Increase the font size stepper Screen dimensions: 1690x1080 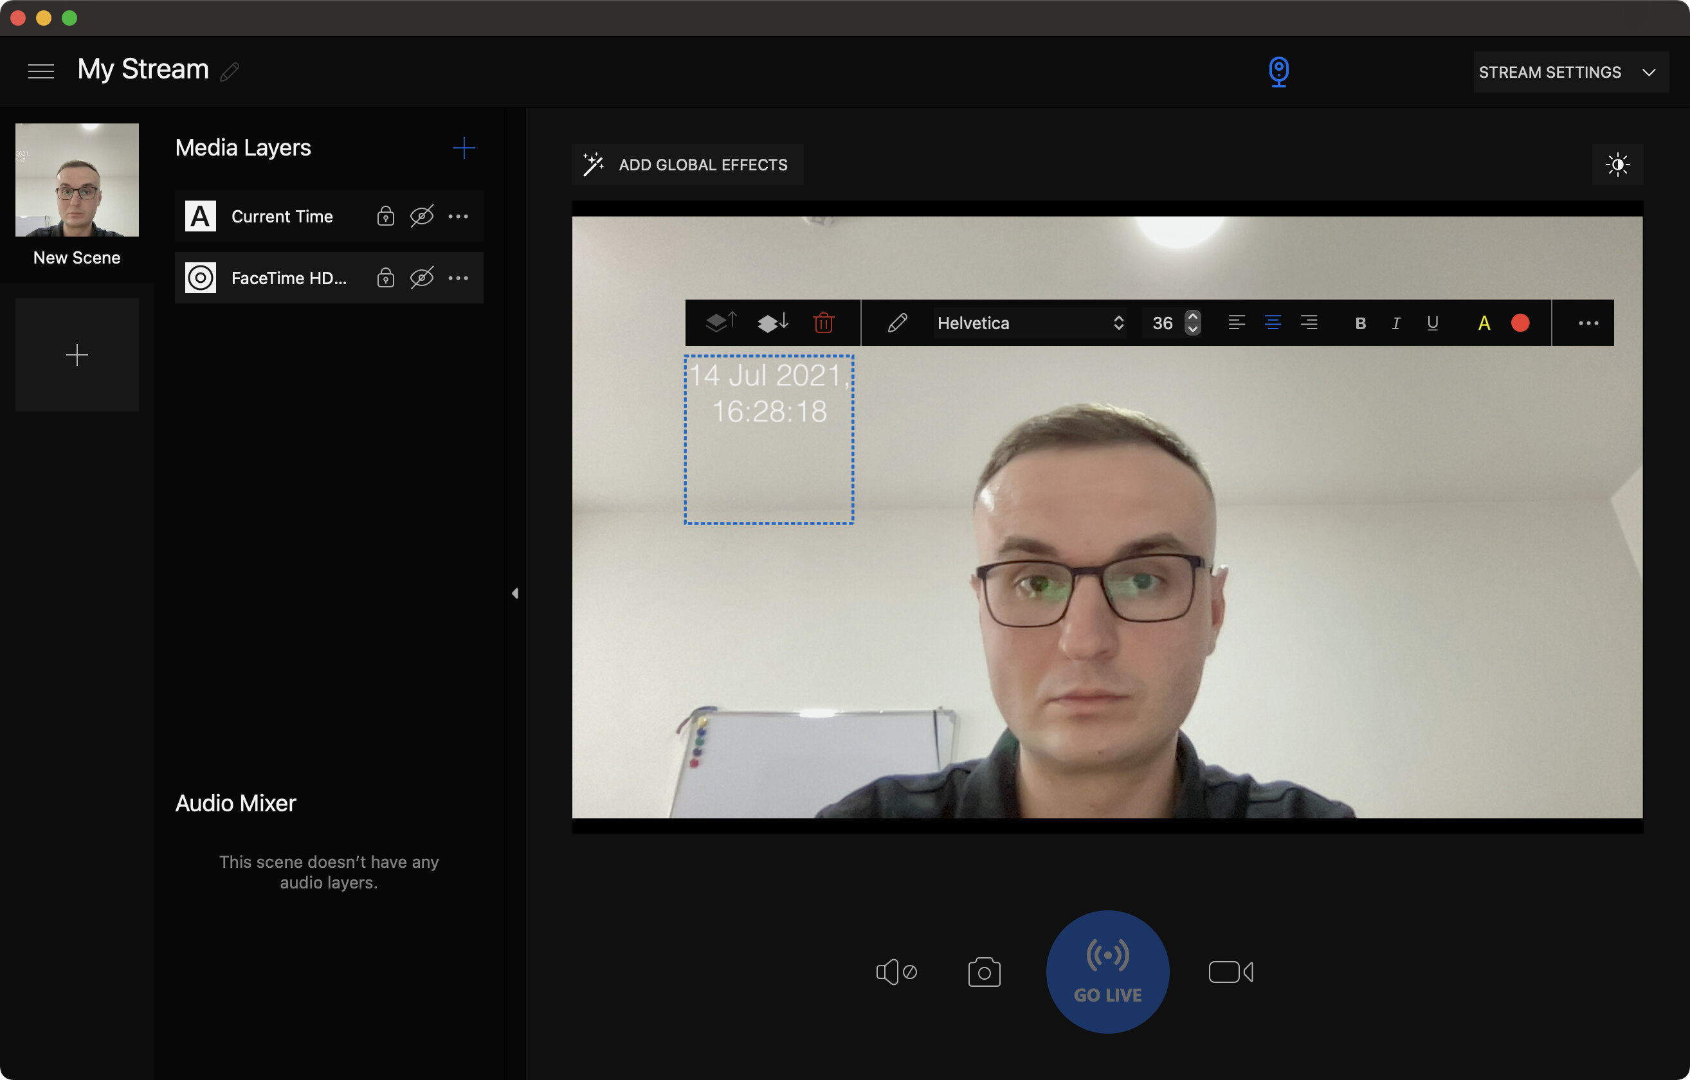coord(1192,316)
